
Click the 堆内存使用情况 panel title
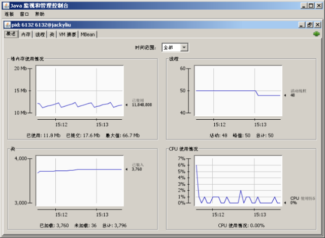pyautogui.click(x=27, y=59)
